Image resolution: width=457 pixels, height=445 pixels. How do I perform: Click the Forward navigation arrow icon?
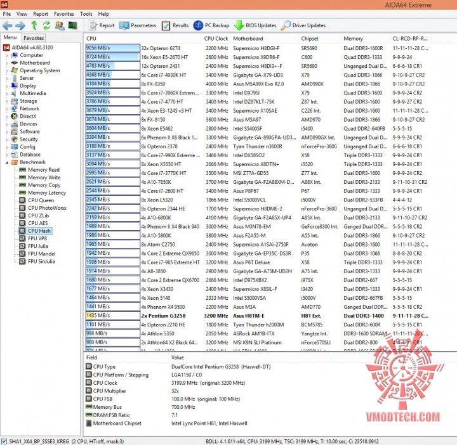[x=20, y=25]
